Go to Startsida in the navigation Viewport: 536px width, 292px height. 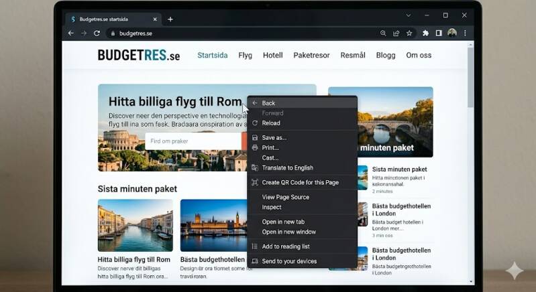(x=212, y=56)
